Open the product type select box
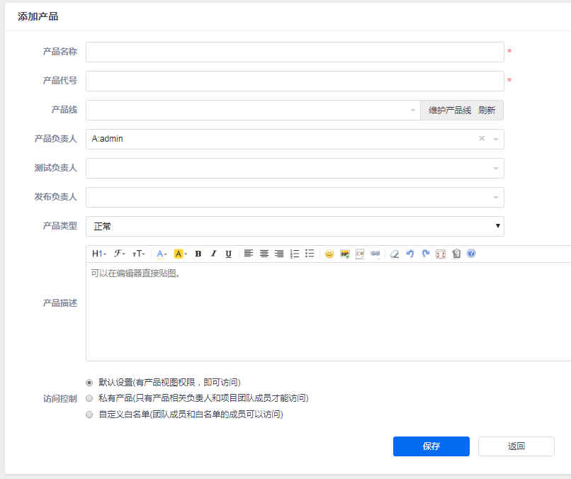This screenshot has width=571, height=479. click(x=295, y=227)
